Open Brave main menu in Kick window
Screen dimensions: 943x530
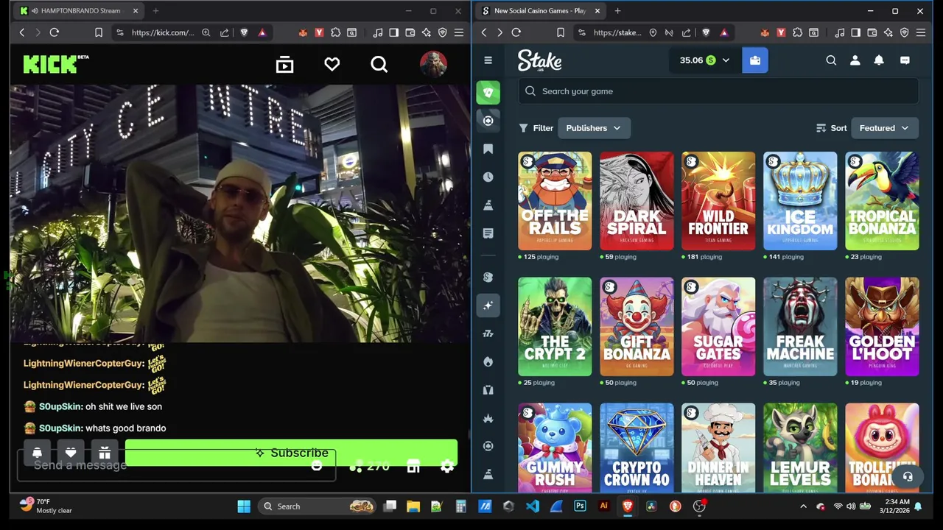[458, 32]
